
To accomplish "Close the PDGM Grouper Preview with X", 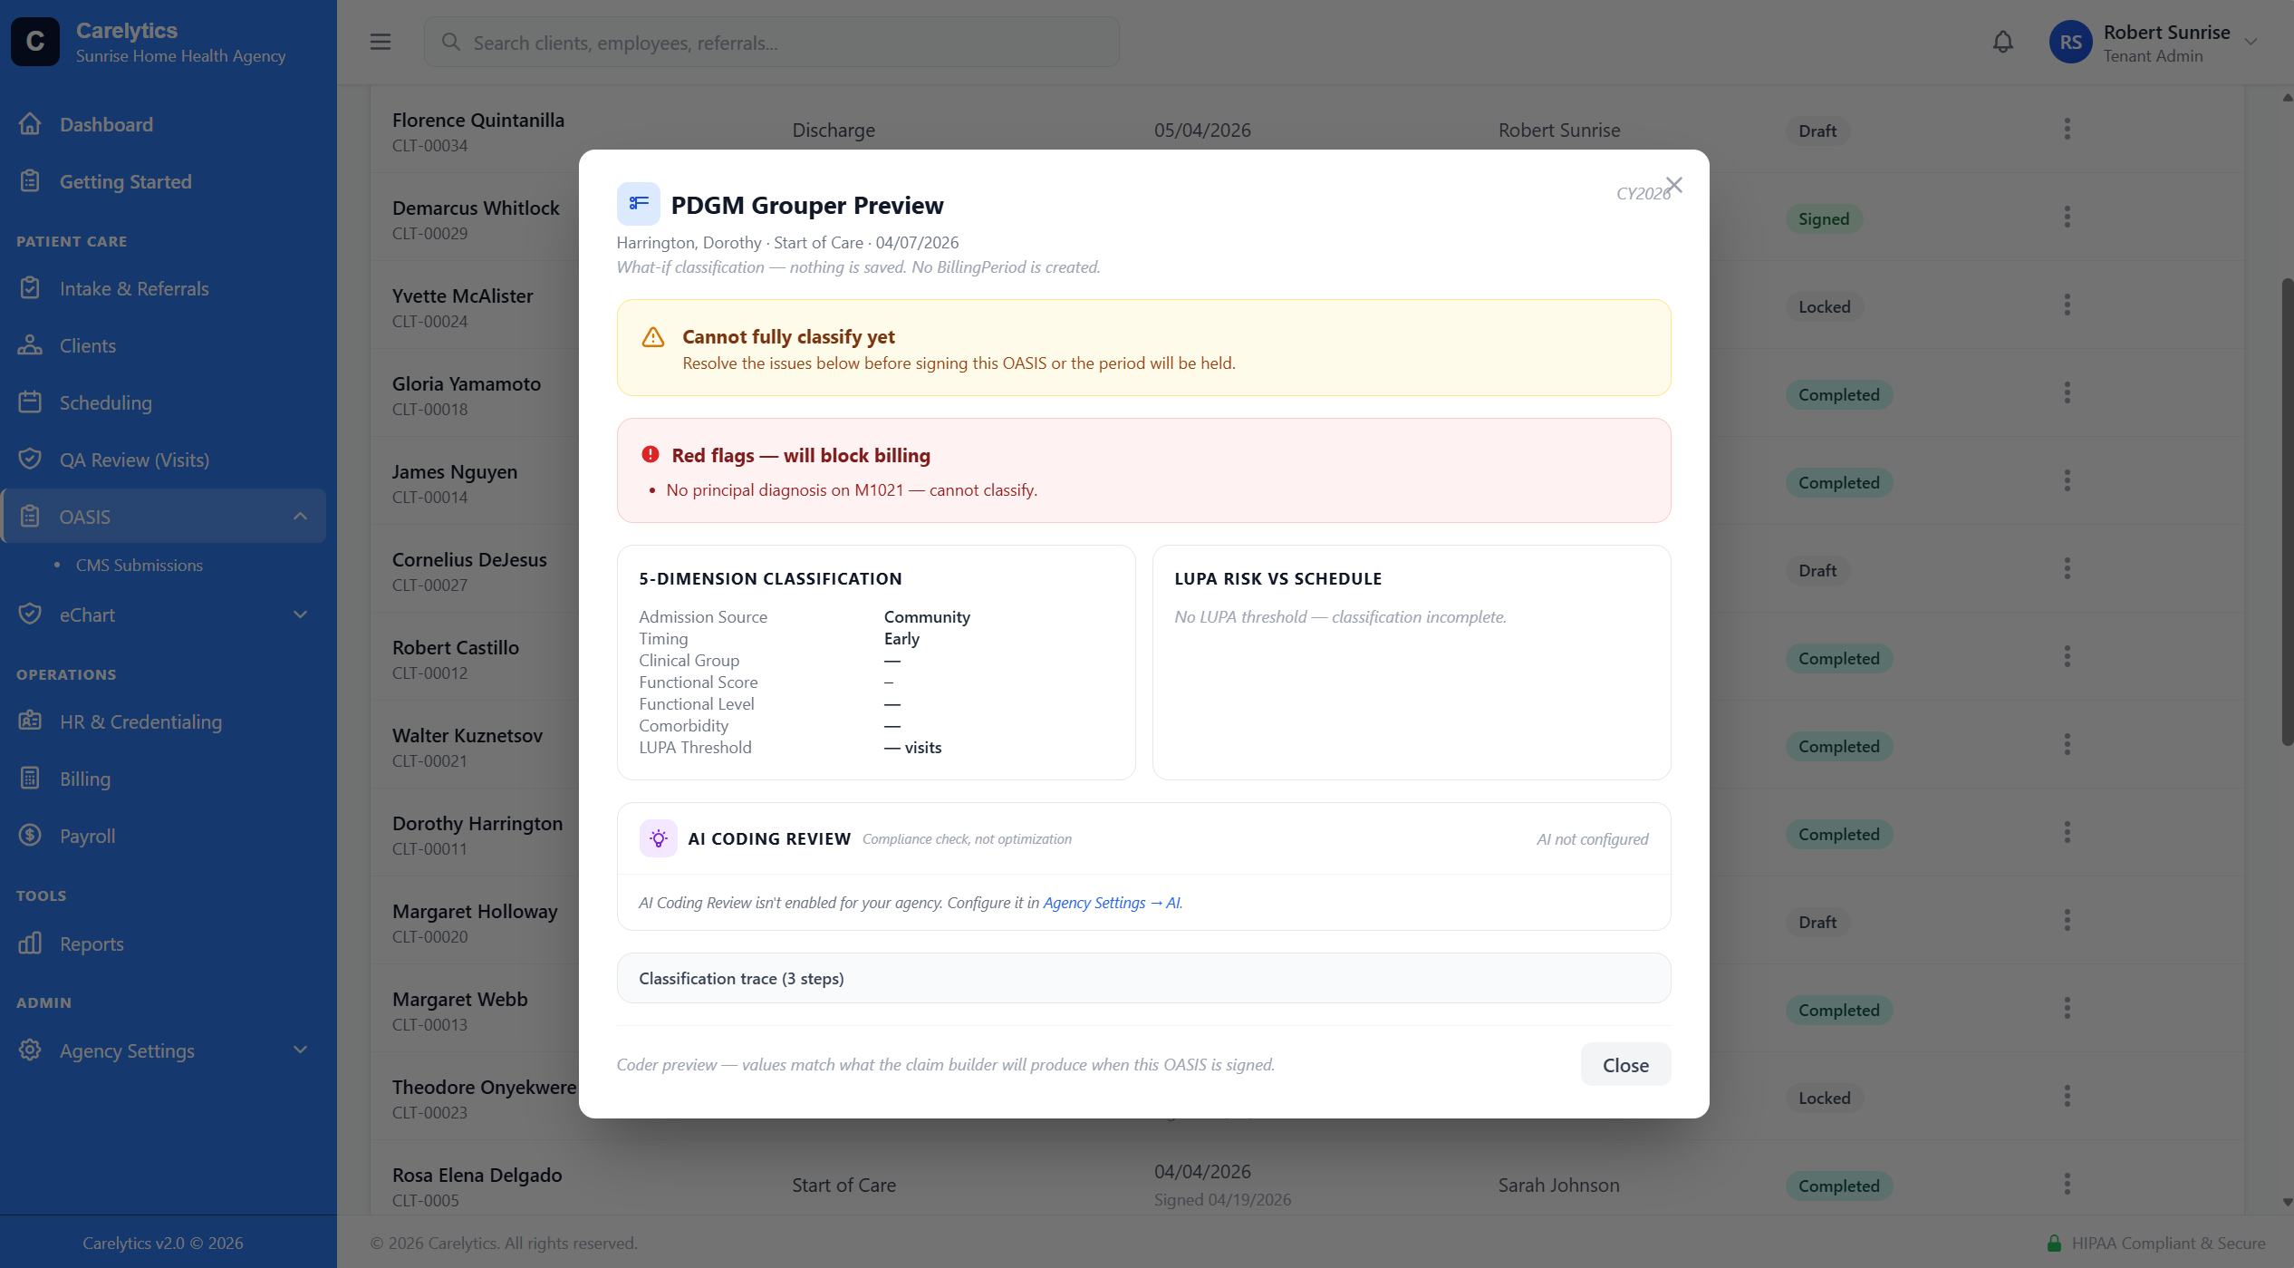I will pos(1674,185).
